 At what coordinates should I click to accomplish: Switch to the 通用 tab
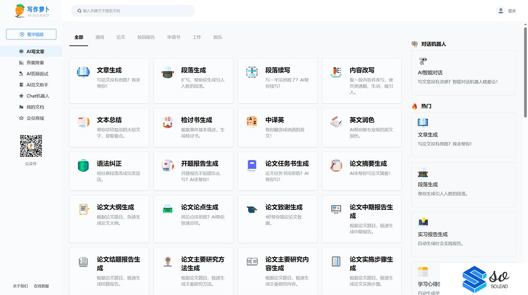[x=100, y=37]
